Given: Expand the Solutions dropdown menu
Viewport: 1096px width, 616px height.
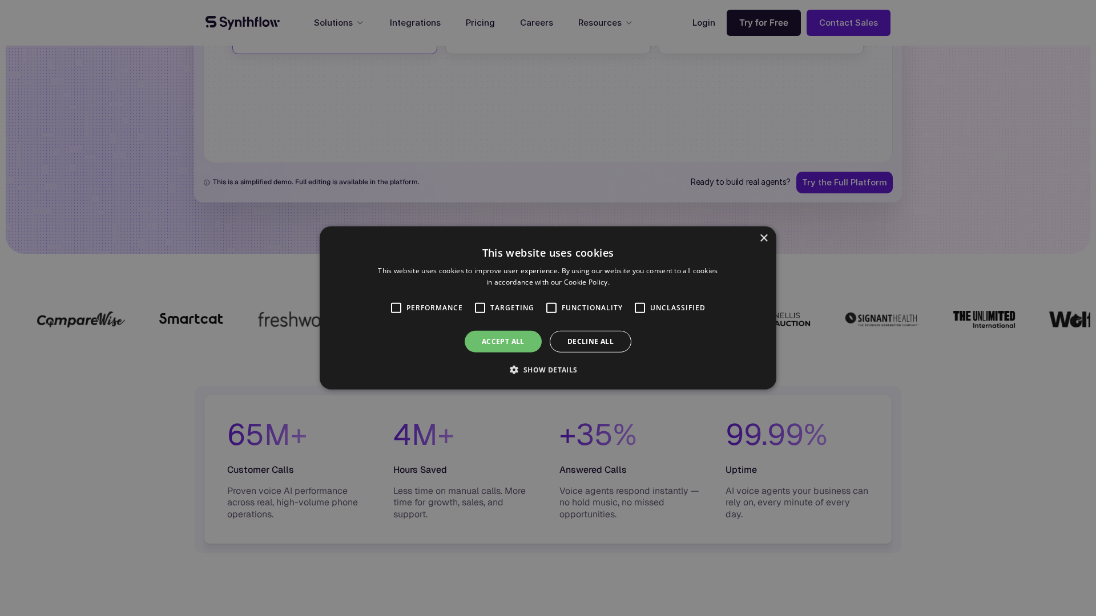Looking at the screenshot, I should pyautogui.click(x=339, y=23).
